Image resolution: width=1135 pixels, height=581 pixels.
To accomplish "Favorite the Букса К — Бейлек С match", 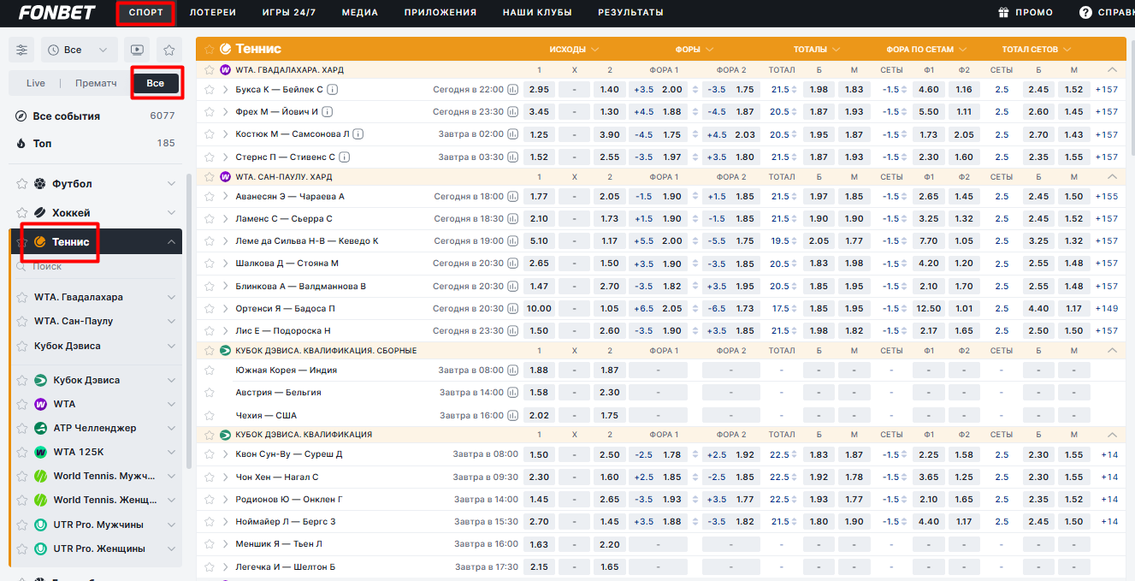I will click(x=209, y=89).
